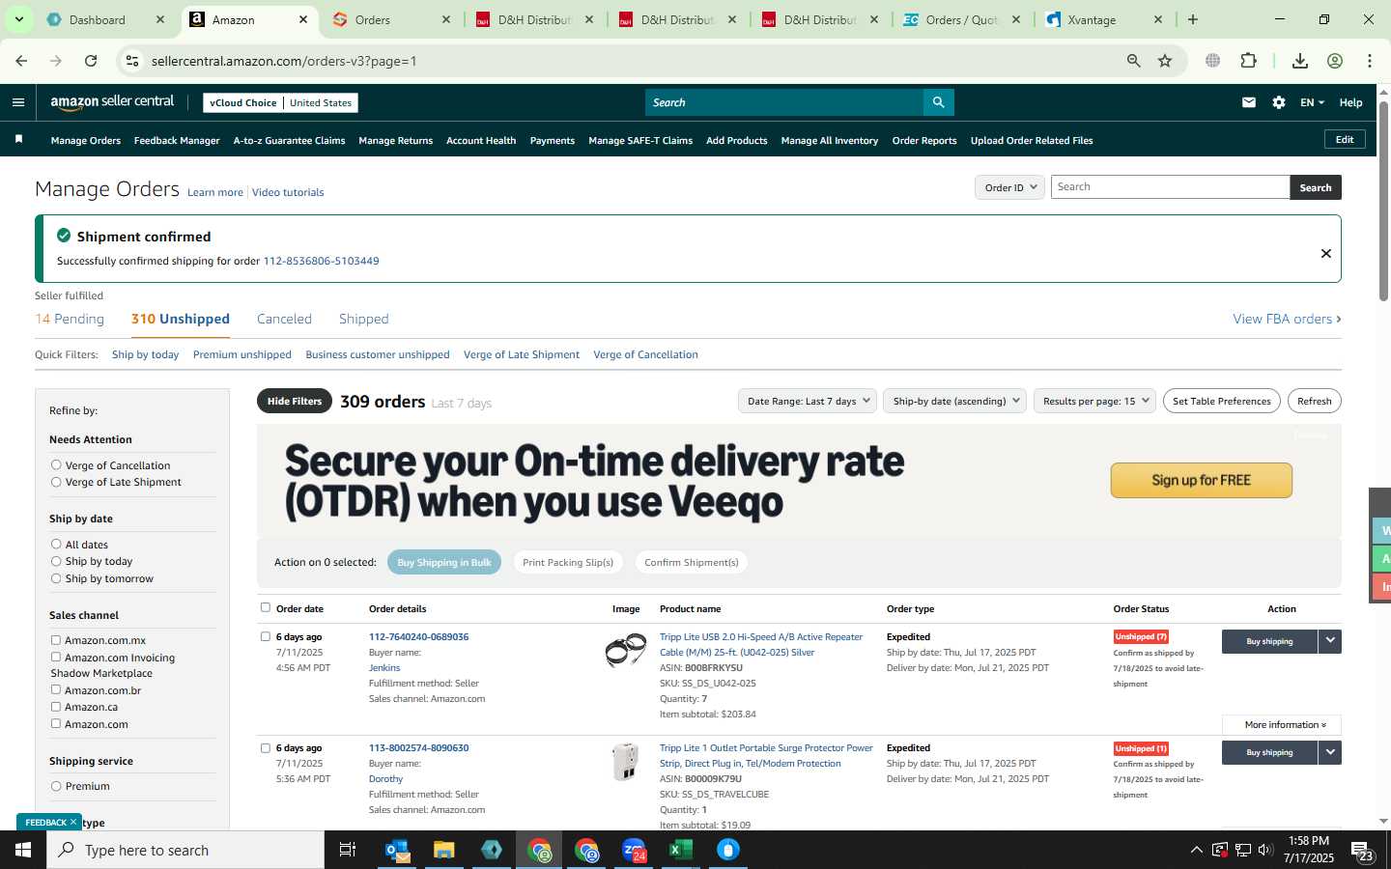This screenshot has height=869, width=1391.
Task: Open the mail messages envelope icon
Action: point(1249,102)
